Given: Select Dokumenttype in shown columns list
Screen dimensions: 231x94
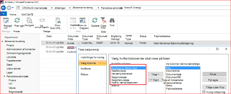Looking at the screenshot, I should [174, 74].
